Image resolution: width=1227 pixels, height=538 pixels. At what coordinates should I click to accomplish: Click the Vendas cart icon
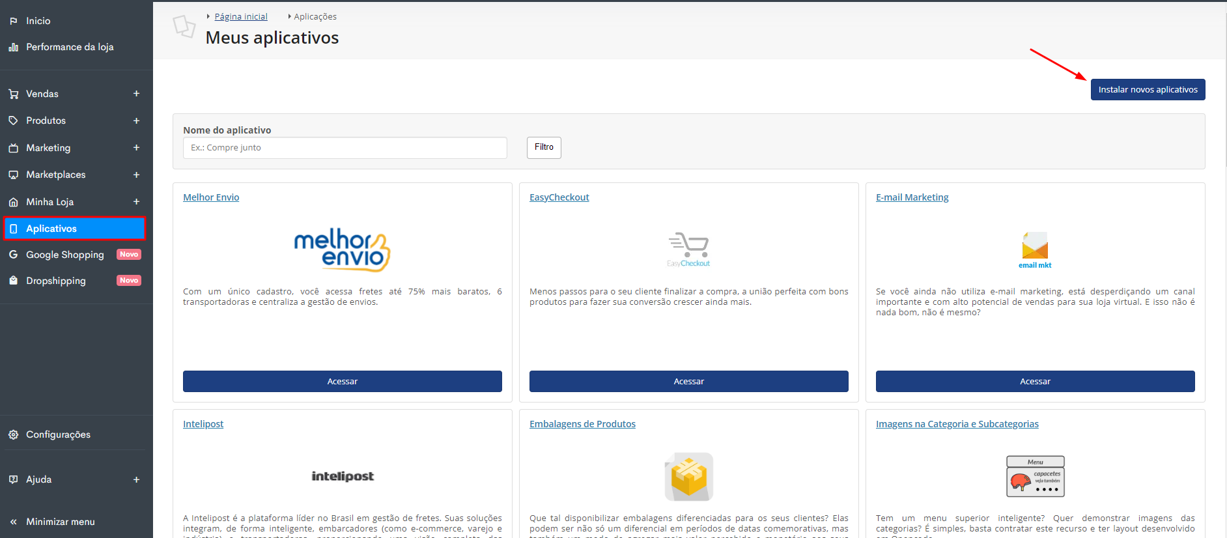13,94
